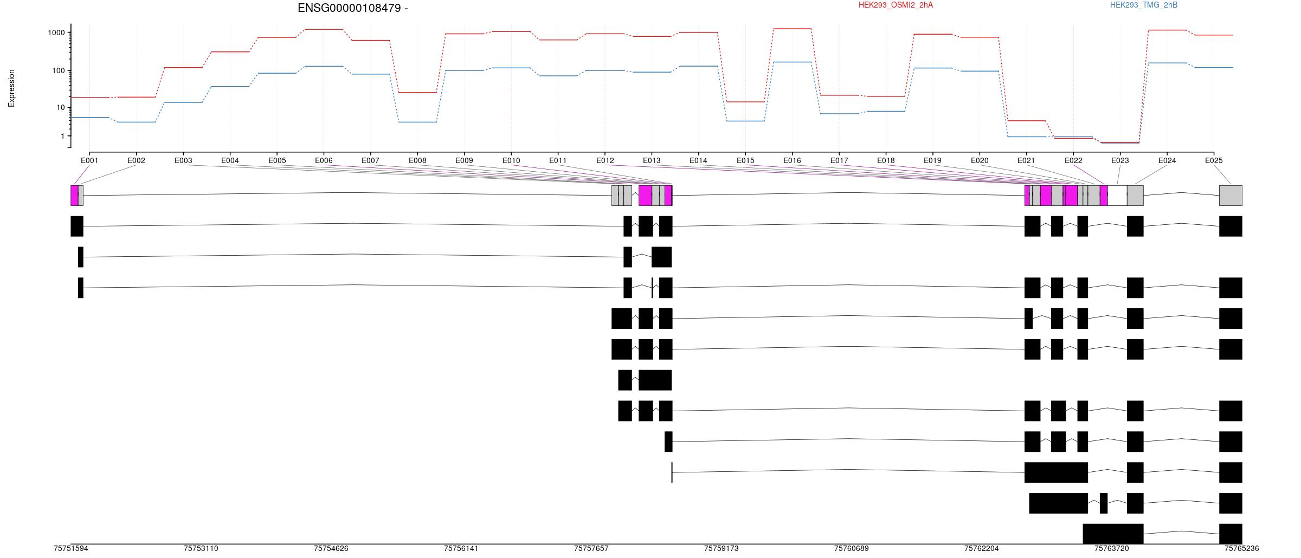Click exon label E019
The image size is (1301, 558).
pos(932,160)
